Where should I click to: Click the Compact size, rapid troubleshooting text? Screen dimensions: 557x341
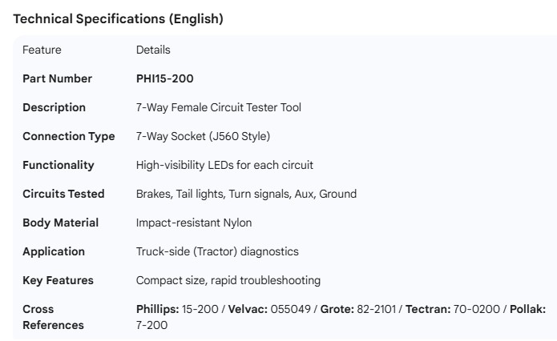(x=228, y=280)
